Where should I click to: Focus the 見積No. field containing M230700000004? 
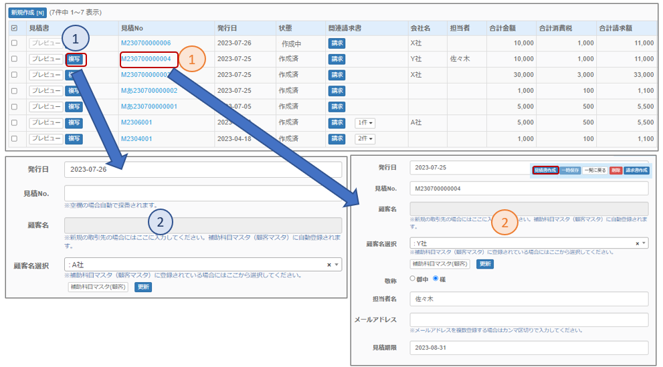coord(529,189)
